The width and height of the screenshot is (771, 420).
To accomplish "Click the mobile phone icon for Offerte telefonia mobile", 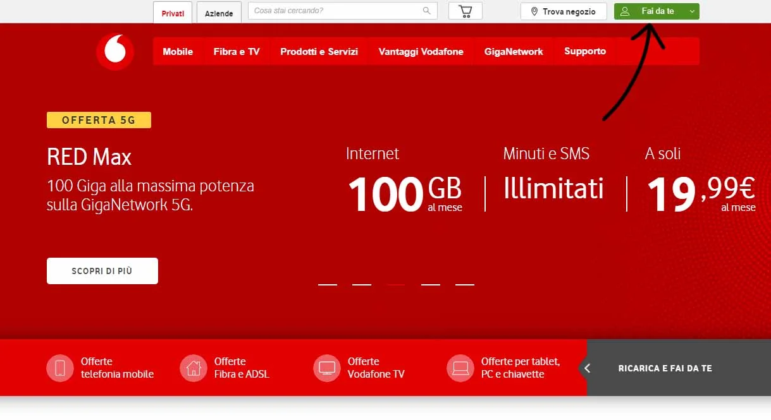I will pyautogui.click(x=60, y=368).
